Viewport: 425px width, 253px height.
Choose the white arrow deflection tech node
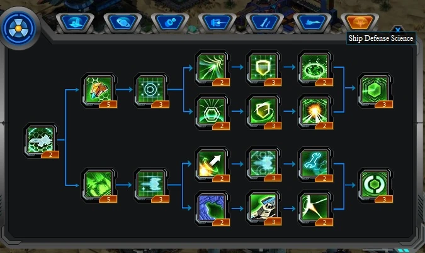click(x=212, y=164)
